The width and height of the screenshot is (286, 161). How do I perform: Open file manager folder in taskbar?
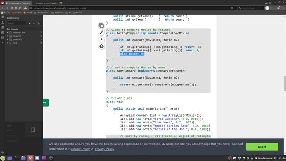tap(23, 158)
